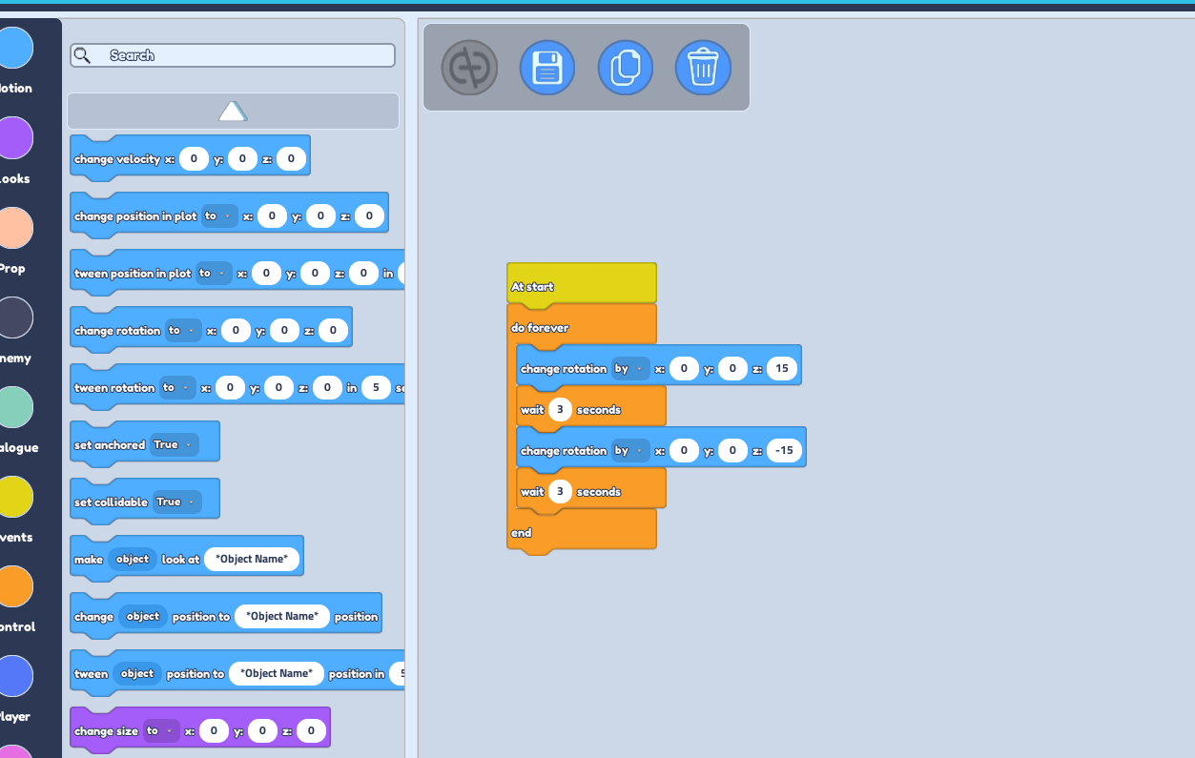Screen dimensions: 1195x758
Task: Open the yellow Events category
Action: [x=15, y=497]
